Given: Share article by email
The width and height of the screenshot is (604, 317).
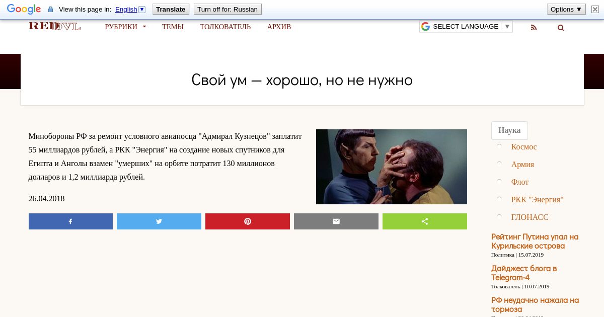Looking at the screenshot, I should pos(336,221).
